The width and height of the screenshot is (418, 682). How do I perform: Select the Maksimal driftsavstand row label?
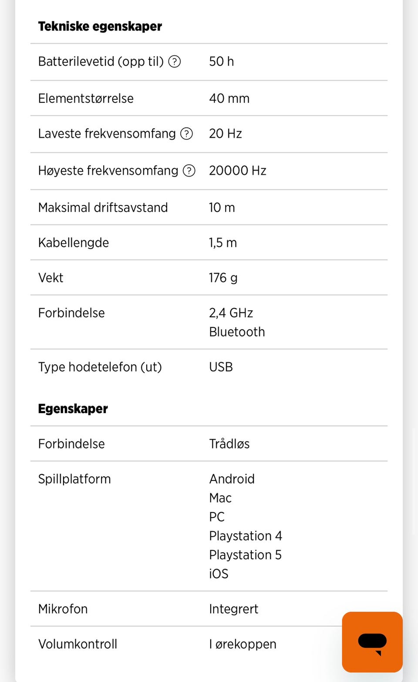pos(103,208)
